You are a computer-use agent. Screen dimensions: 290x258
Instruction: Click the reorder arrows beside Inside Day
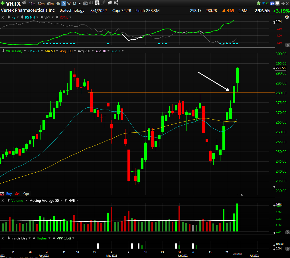pyautogui.click(x=9, y=238)
